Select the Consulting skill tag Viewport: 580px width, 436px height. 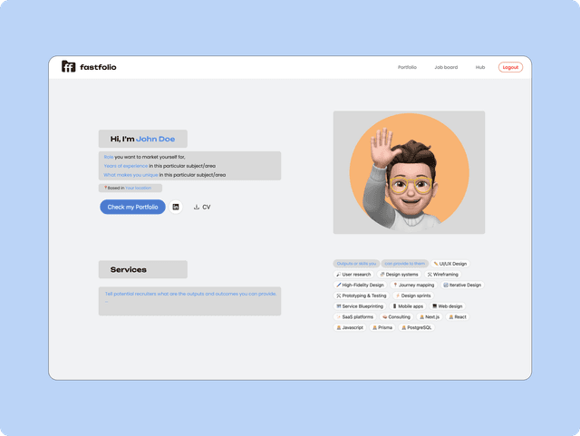396,317
